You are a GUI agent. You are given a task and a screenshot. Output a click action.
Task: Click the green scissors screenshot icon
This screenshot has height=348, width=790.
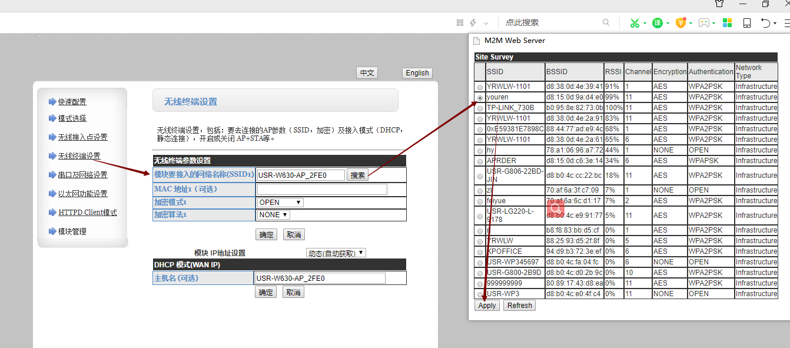click(634, 23)
